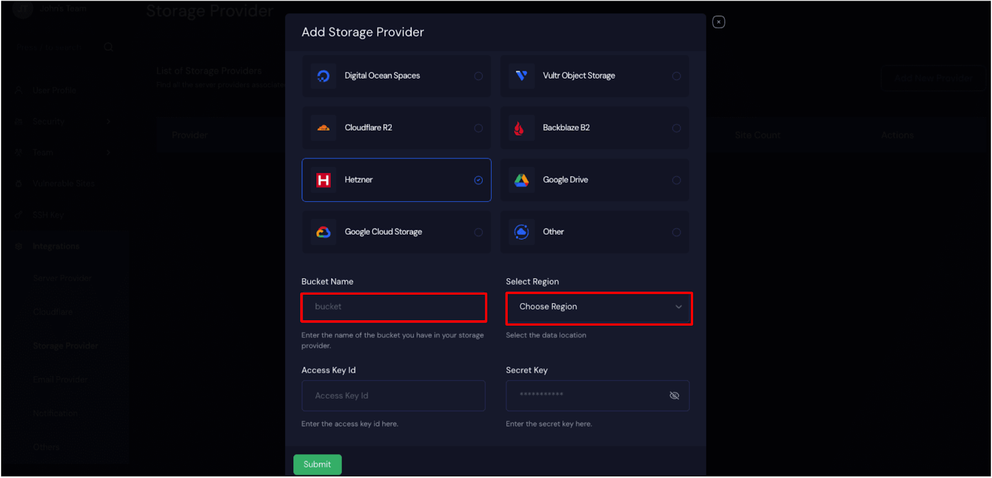Close the Add Storage Provider dialog
Screen dimensions: 992x478
(719, 22)
